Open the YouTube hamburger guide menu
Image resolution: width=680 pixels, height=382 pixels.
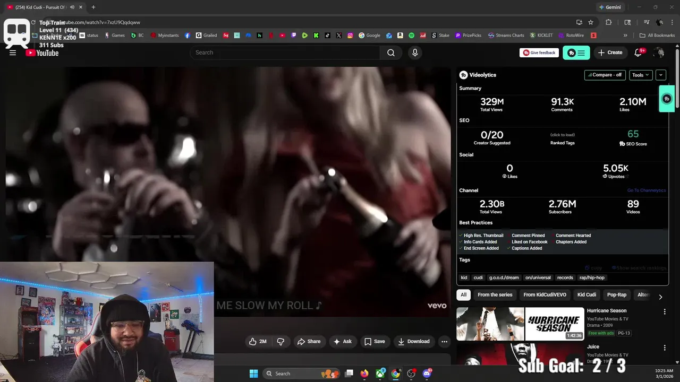click(13, 53)
